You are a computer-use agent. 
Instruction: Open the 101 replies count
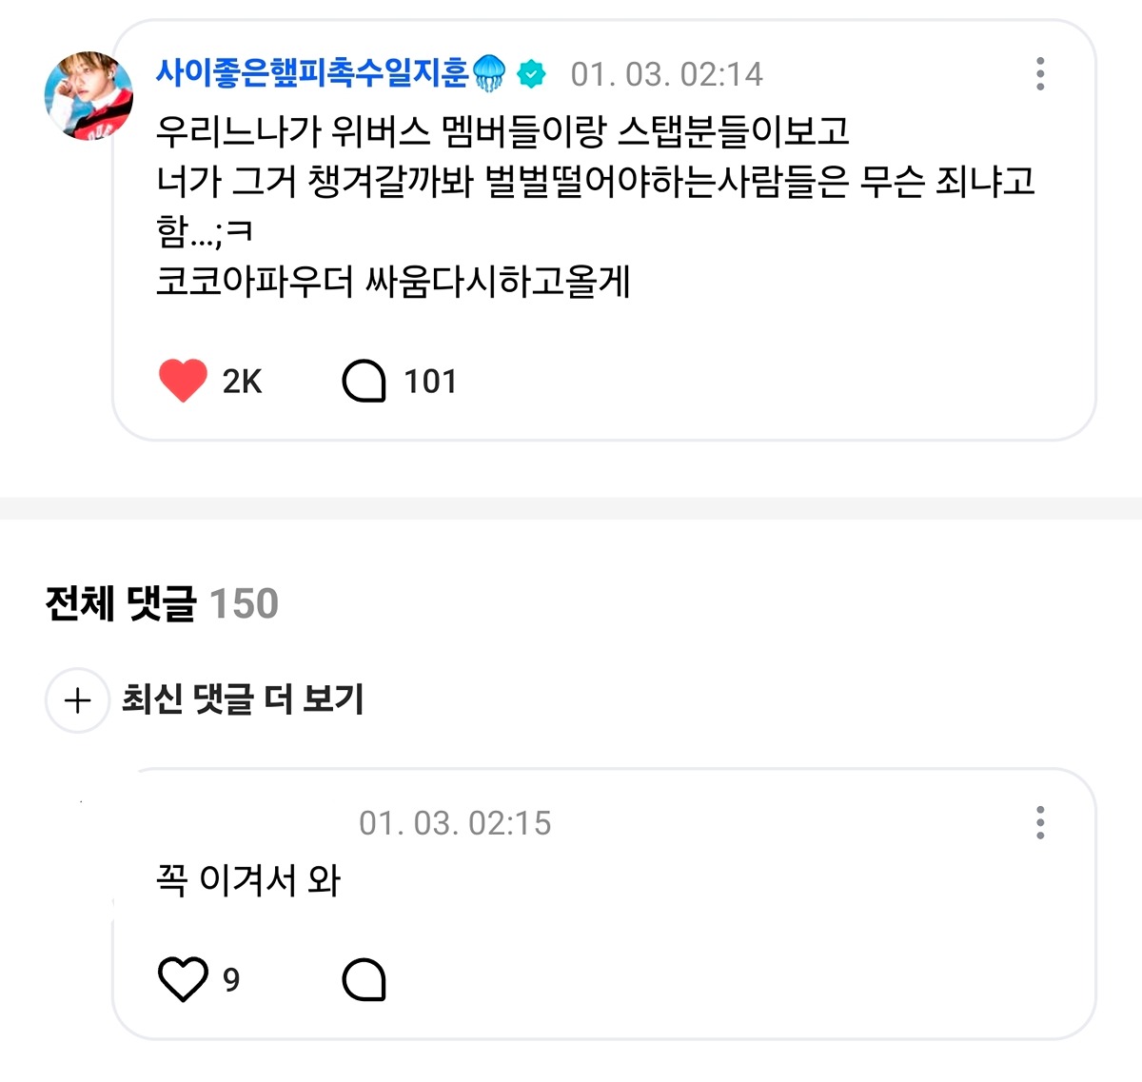point(430,382)
